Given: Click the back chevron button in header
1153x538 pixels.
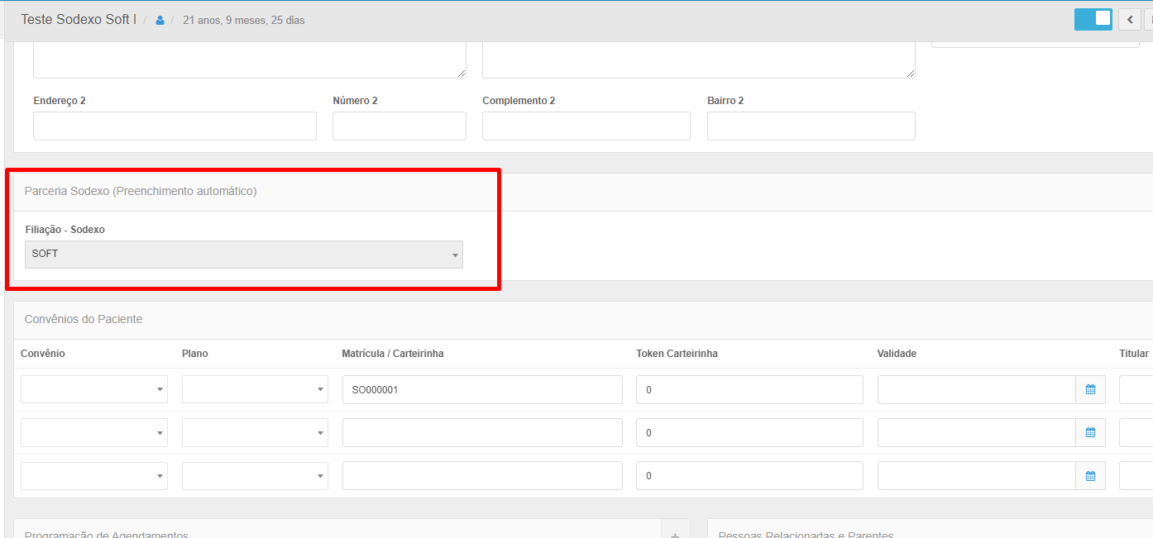Looking at the screenshot, I should coord(1130,19).
